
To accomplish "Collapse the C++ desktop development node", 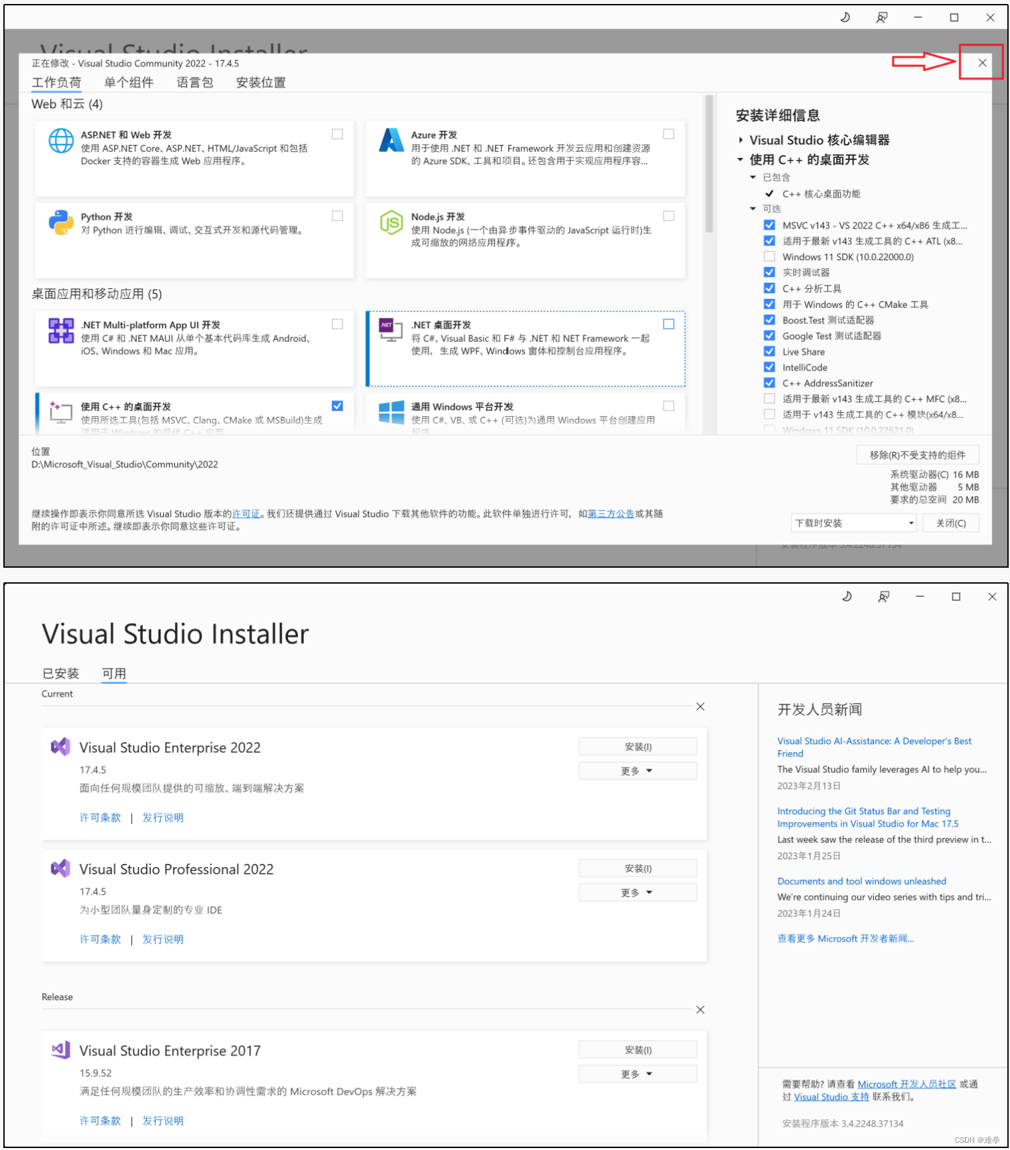I will tap(741, 159).
